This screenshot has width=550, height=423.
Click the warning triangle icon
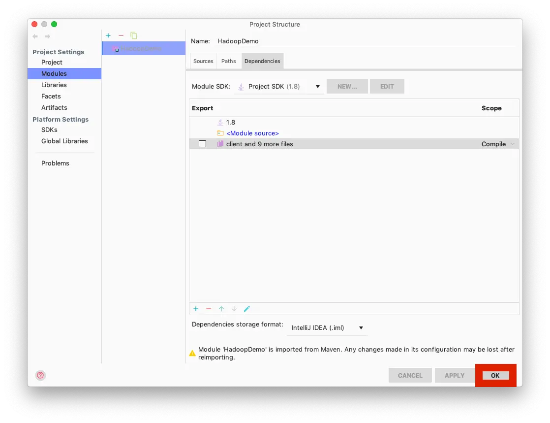pyautogui.click(x=192, y=353)
